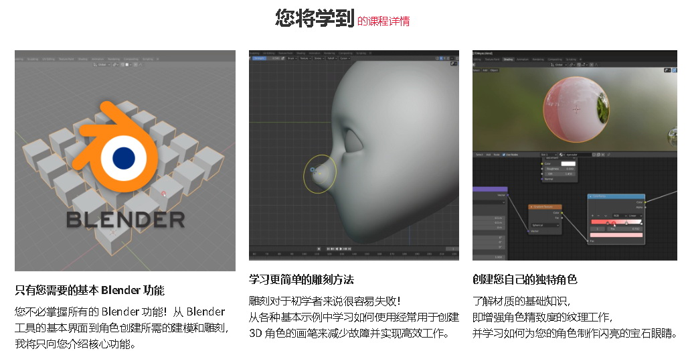Click the line starting '并学习如何为您的角色制作'
Screen dimensions: 686x351
point(575,333)
